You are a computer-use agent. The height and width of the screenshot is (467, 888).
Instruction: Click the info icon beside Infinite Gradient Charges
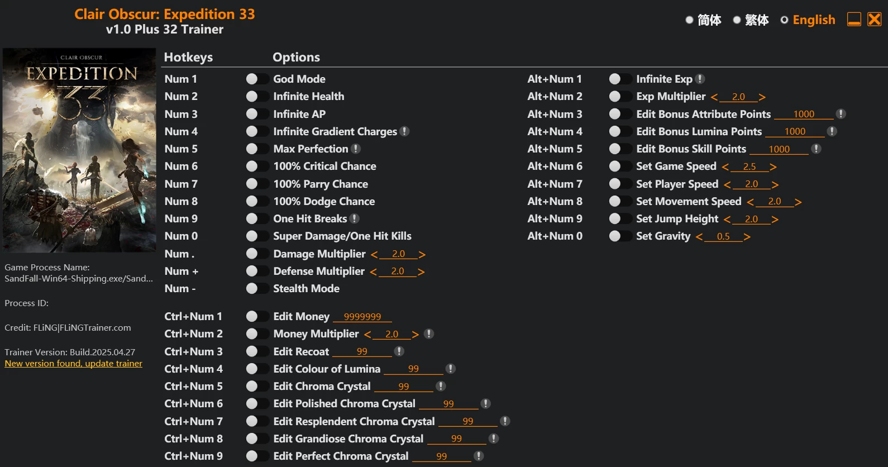coord(405,131)
